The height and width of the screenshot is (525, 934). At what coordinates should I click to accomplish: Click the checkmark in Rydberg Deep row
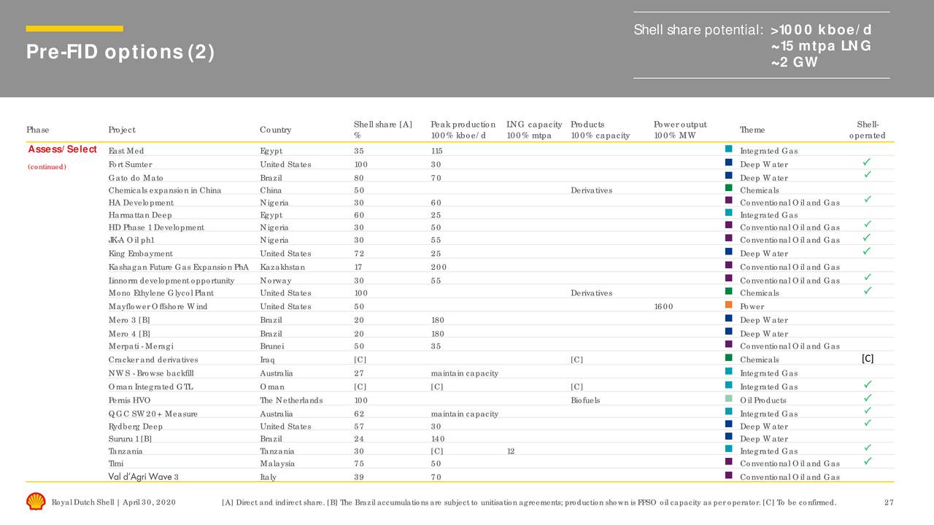click(x=867, y=424)
